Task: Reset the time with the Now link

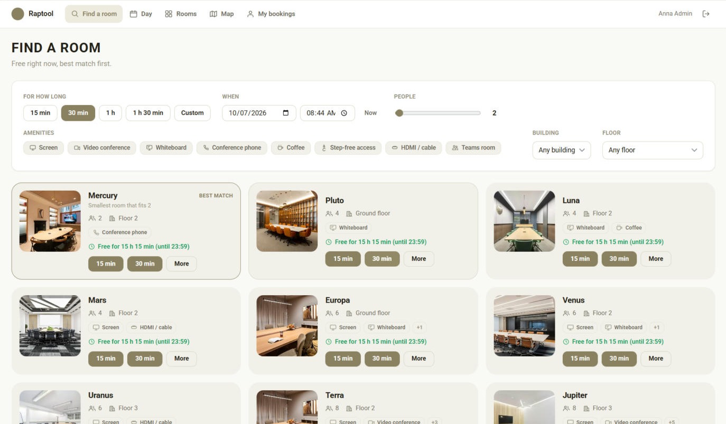Action: coord(370,113)
